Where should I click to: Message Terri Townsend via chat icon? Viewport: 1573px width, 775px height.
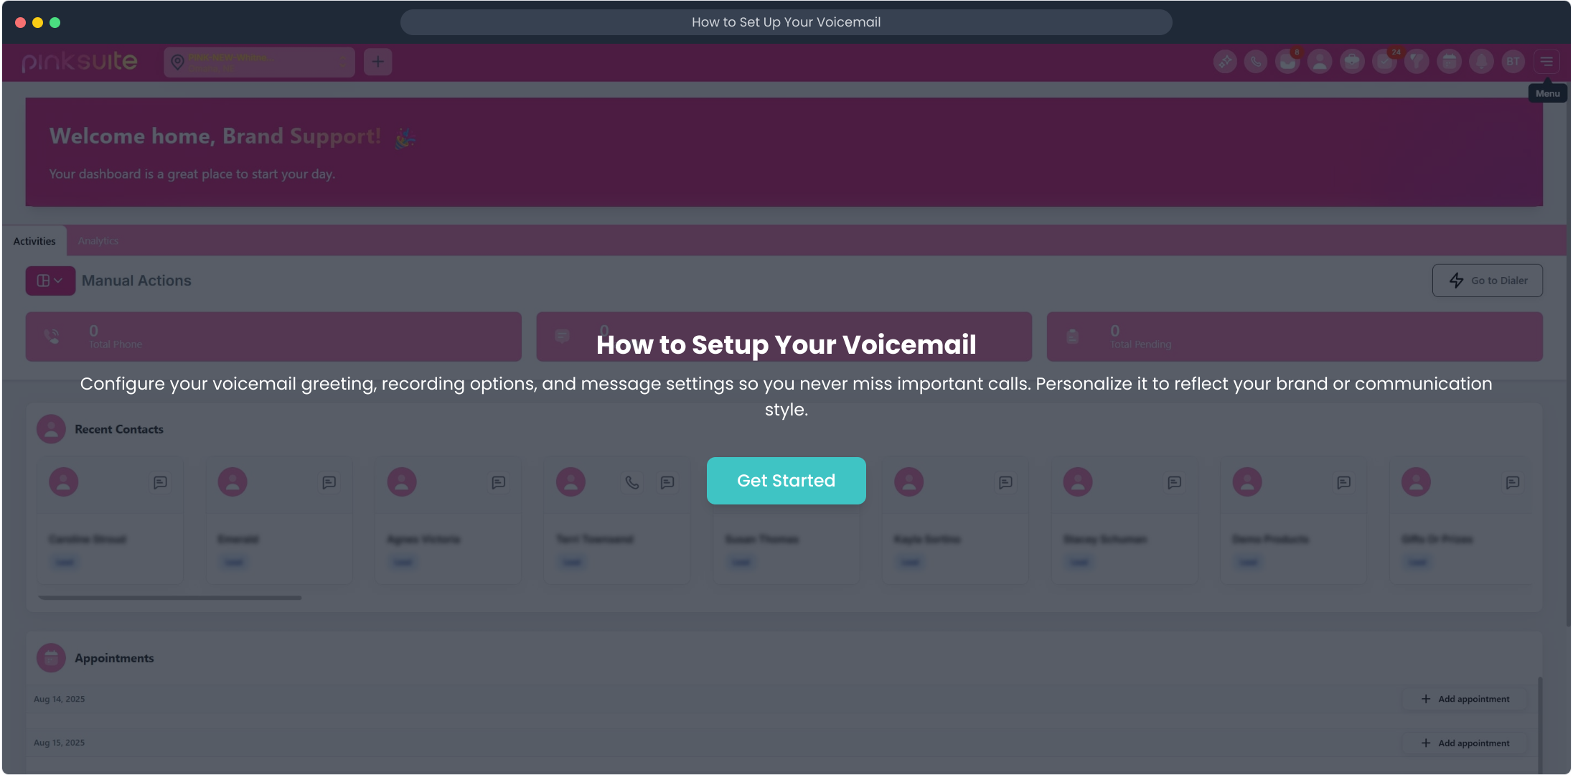[x=667, y=482]
